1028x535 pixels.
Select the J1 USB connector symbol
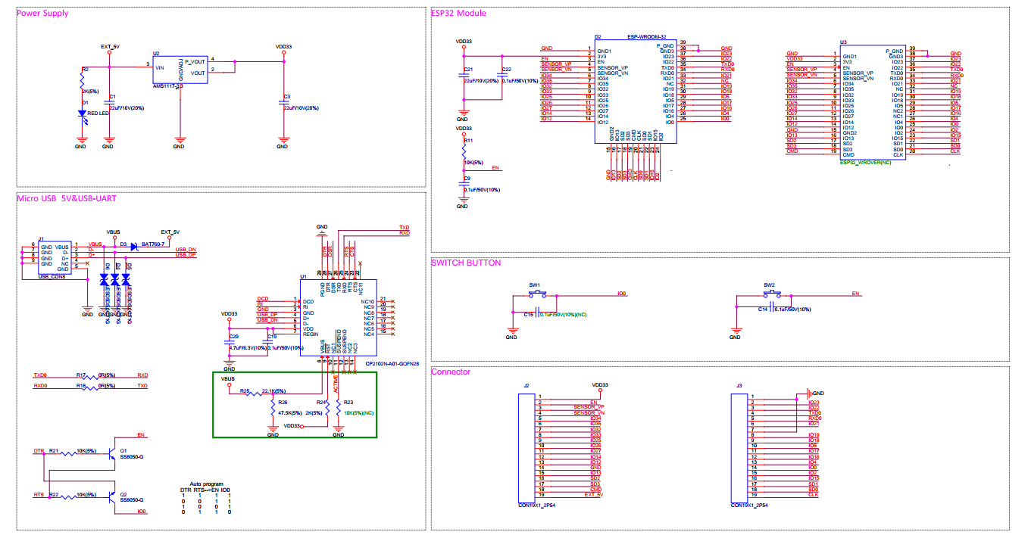(x=55, y=258)
